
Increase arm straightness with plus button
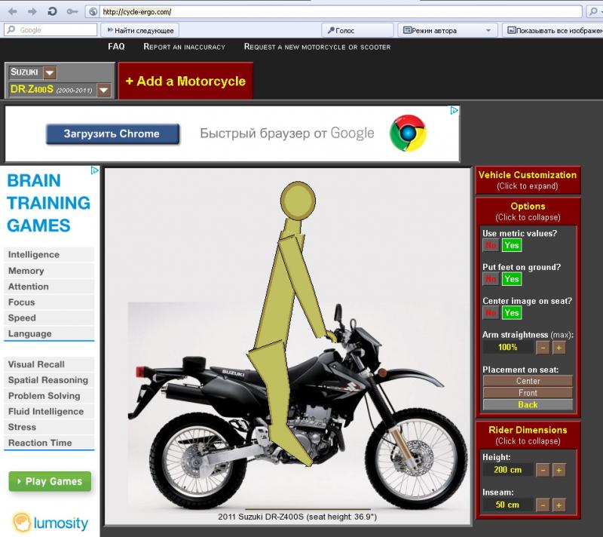coord(559,348)
